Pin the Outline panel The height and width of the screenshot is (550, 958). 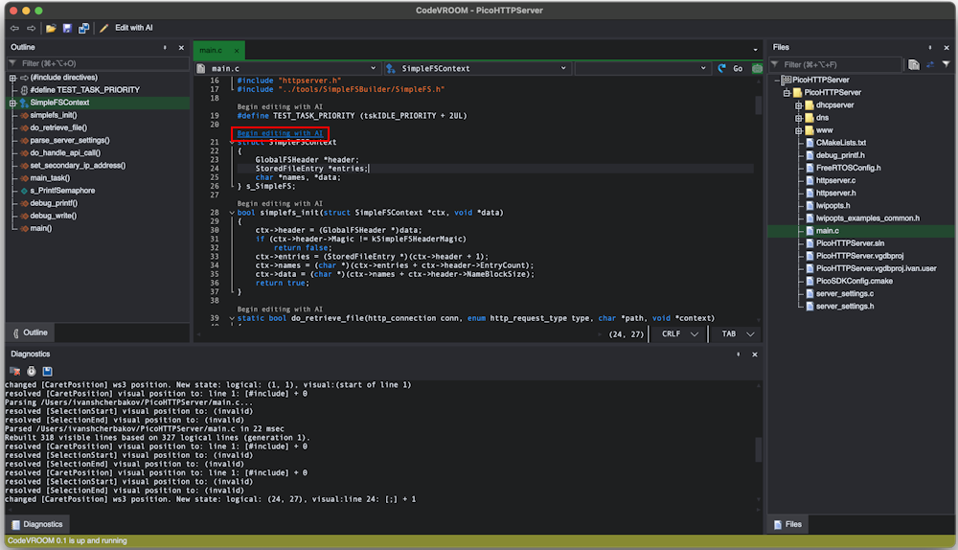(166, 47)
